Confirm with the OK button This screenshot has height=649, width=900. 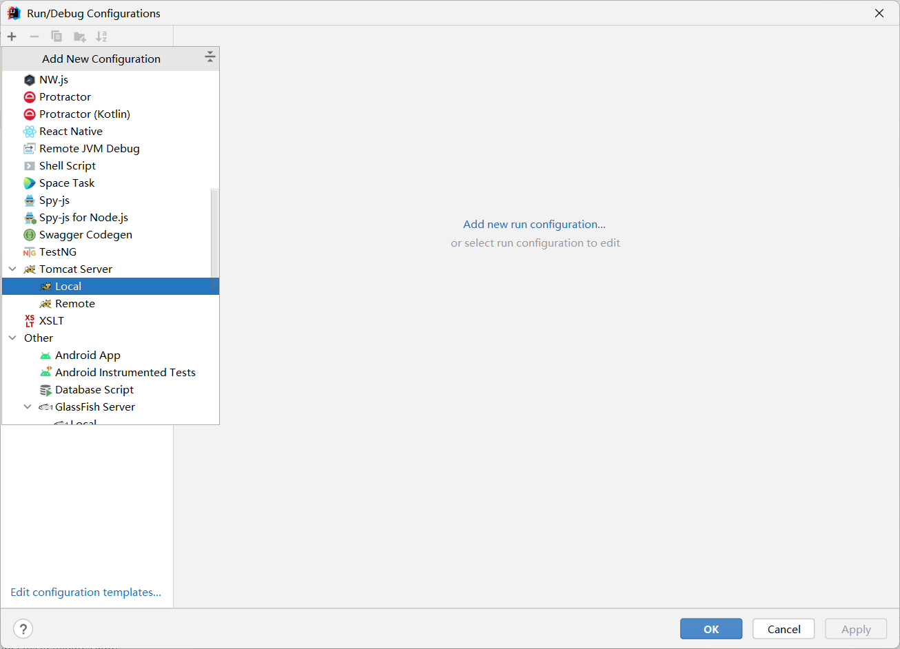click(x=711, y=629)
